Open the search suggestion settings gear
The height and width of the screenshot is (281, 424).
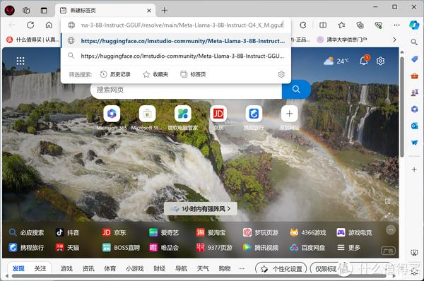(281, 74)
